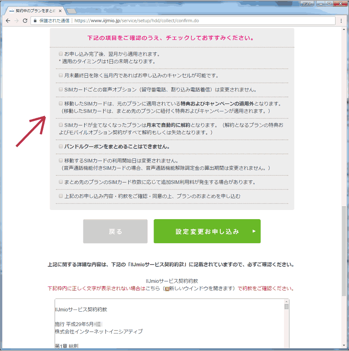Click the browser back arrow
349x351 pixels.
pos(8,20)
